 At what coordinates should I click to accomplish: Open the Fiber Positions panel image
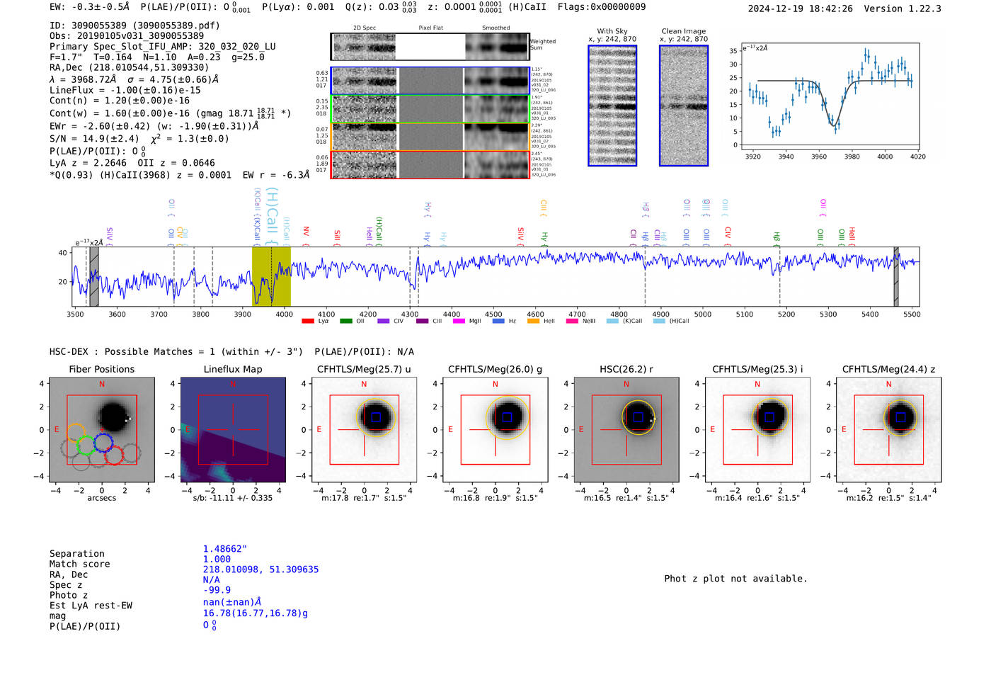point(102,430)
